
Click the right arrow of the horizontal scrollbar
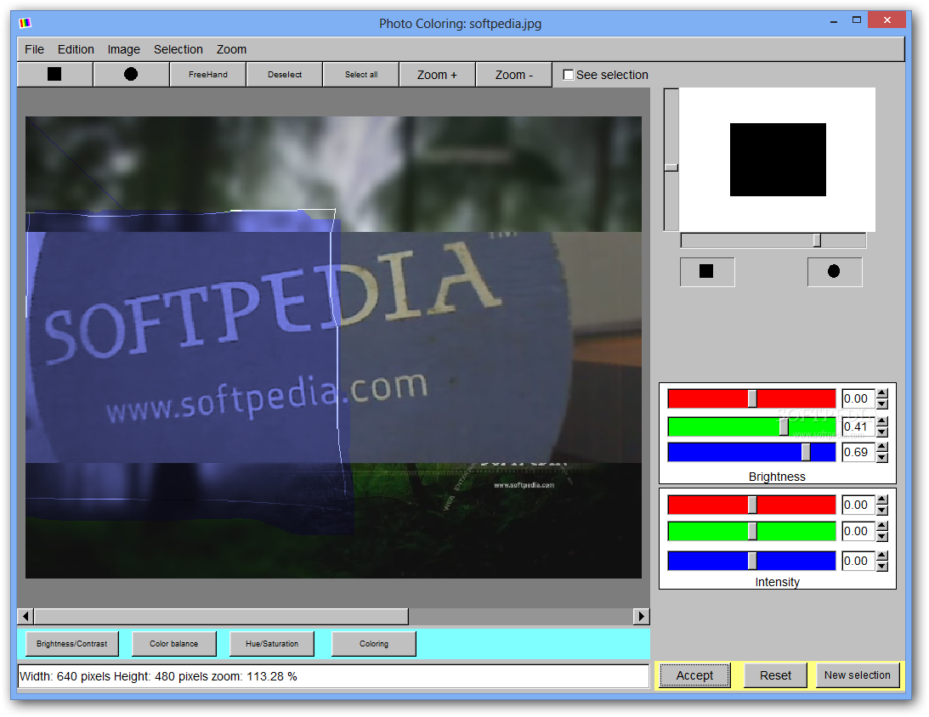[x=641, y=617]
